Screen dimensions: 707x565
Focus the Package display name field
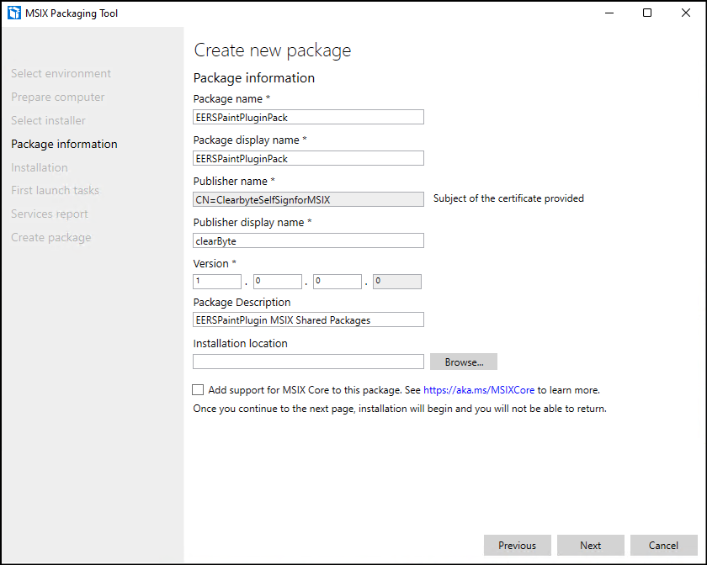point(308,158)
